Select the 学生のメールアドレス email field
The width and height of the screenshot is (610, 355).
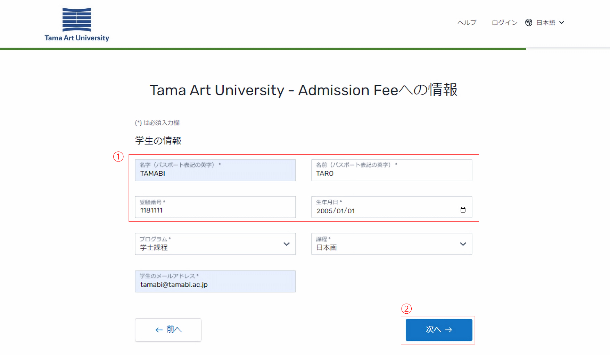coord(215,281)
